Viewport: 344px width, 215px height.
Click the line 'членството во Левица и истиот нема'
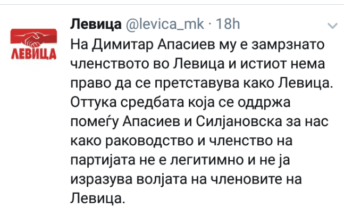[x=198, y=64]
